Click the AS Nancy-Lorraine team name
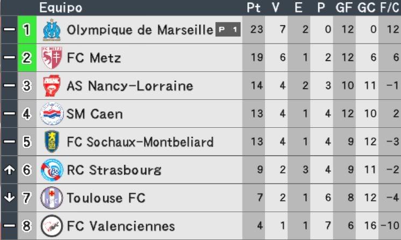The image size is (401, 240). [130, 86]
